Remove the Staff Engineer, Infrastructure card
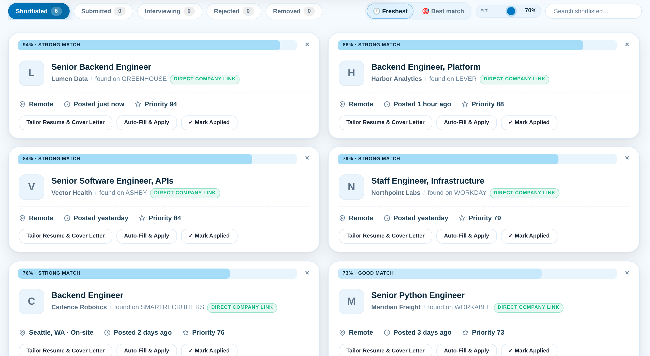The width and height of the screenshot is (650, 356). coord(627,158)
